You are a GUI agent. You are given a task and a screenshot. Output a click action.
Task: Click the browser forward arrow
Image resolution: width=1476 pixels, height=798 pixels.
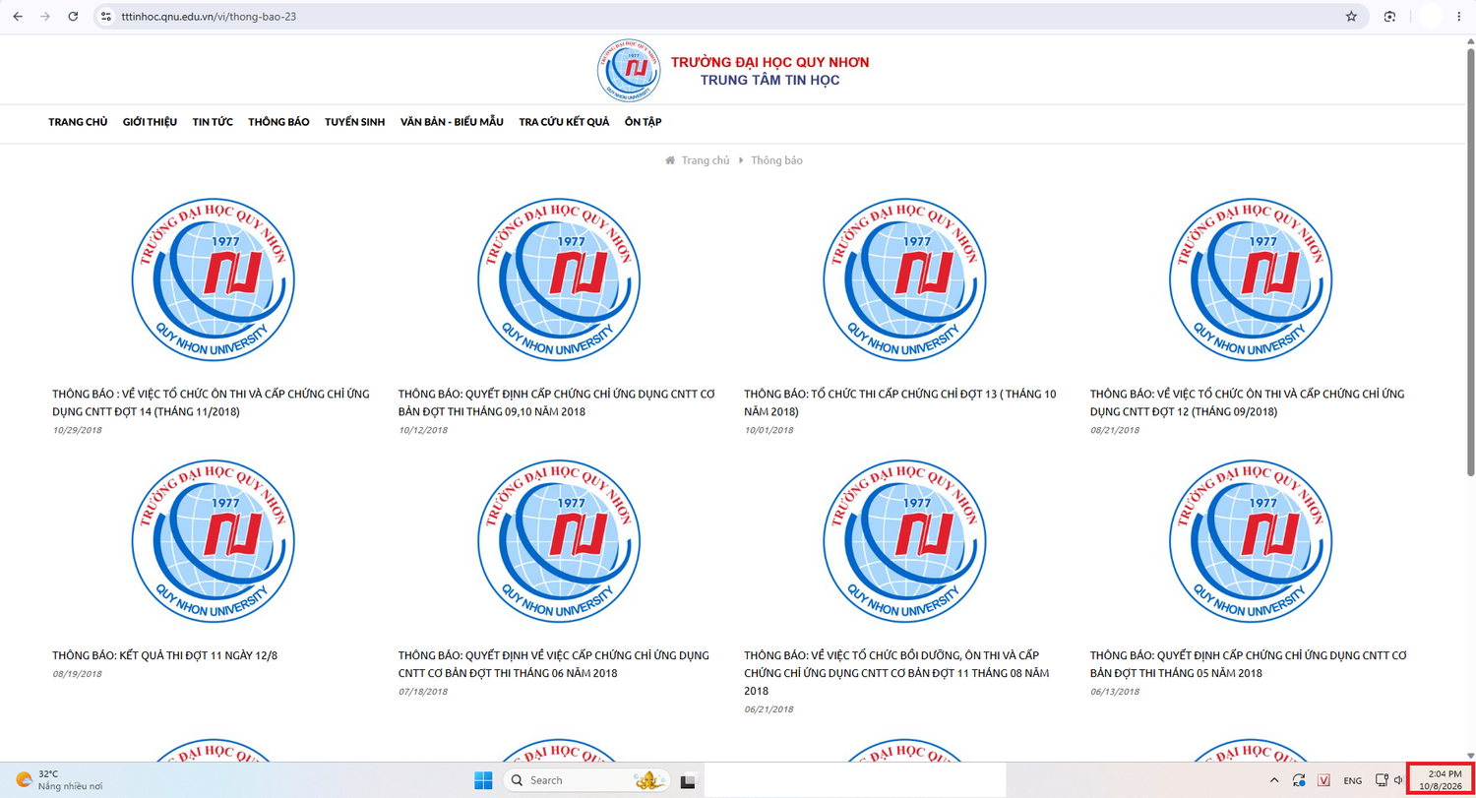click(45, 17)
